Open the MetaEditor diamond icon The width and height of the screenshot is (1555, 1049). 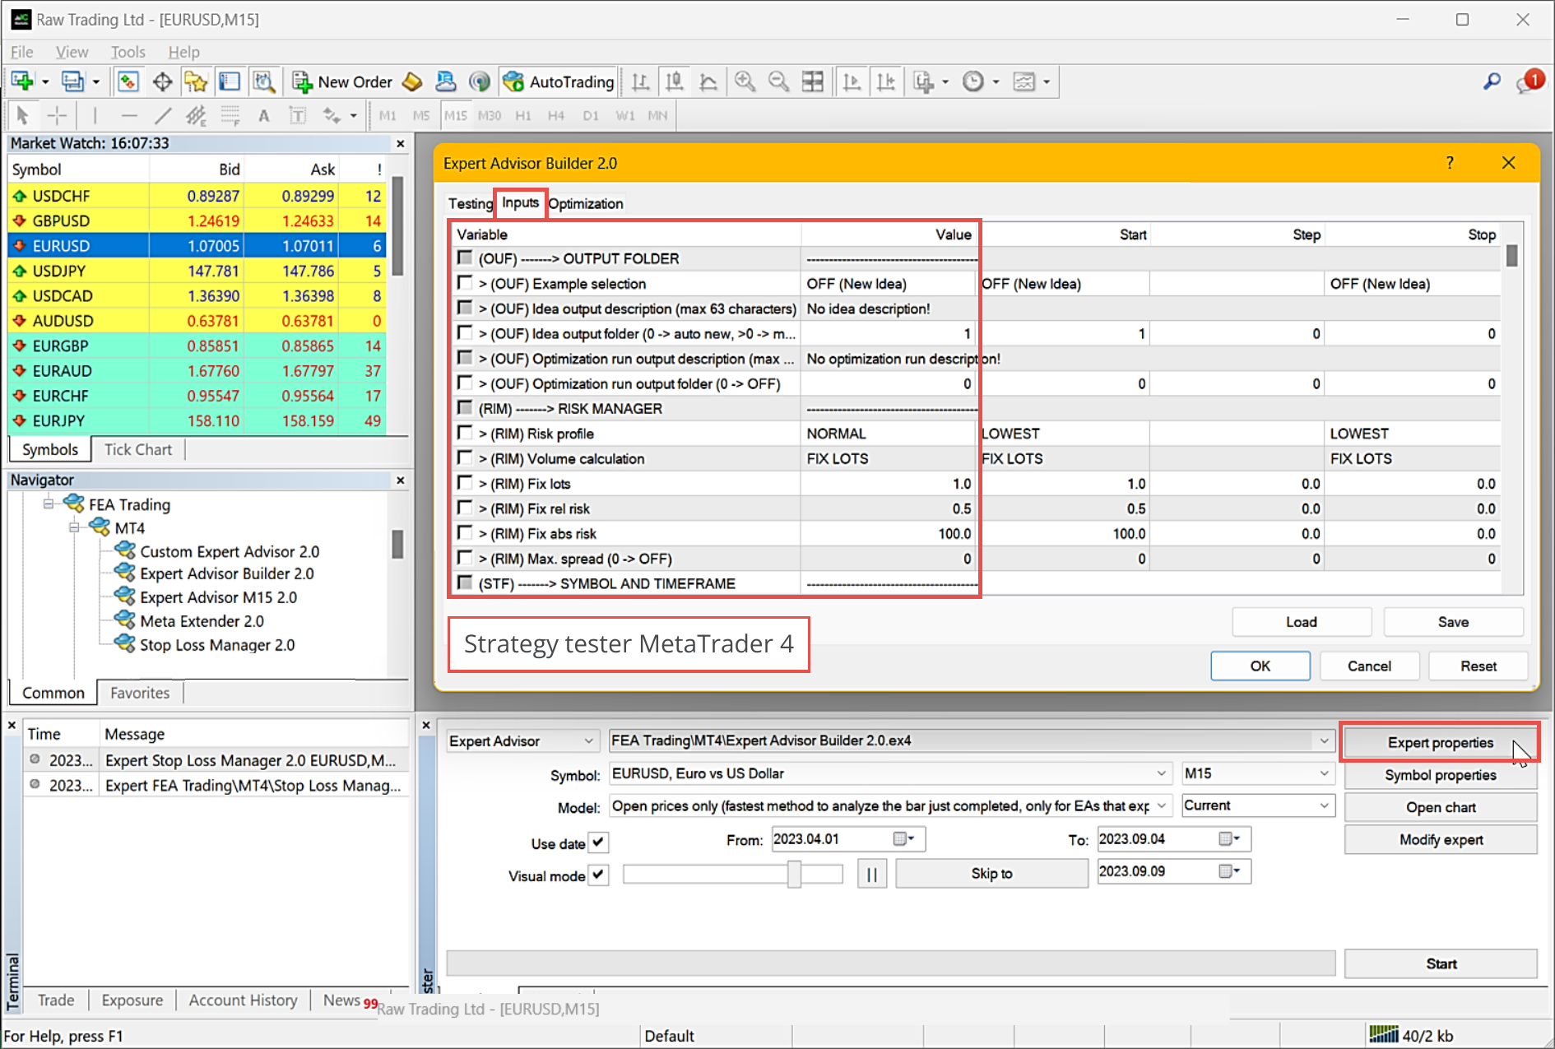(x=412, y=81)
